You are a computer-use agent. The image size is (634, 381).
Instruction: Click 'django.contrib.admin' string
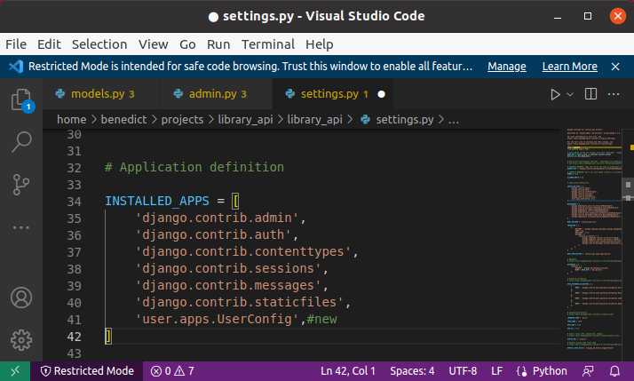coord(217,218)
